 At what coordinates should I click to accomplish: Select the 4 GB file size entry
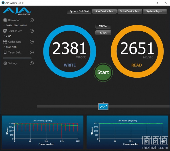pyautogui.click(x=9, y=36)
